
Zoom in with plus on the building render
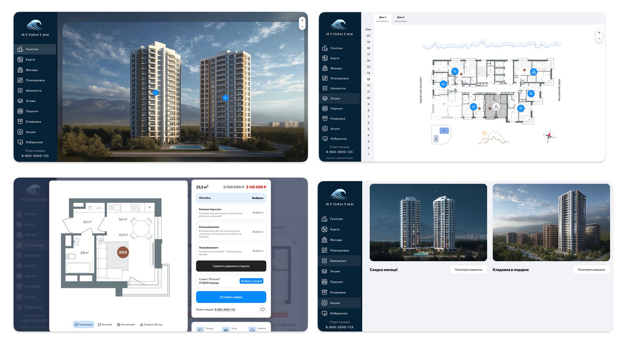302,20
